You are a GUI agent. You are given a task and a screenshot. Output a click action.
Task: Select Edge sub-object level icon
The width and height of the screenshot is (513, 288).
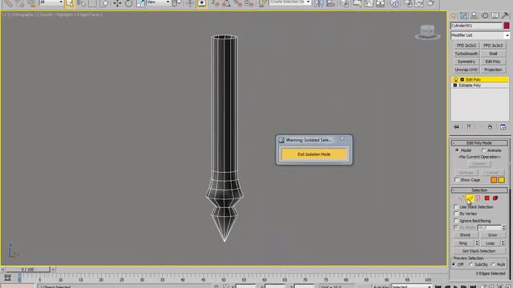point(470,198)
